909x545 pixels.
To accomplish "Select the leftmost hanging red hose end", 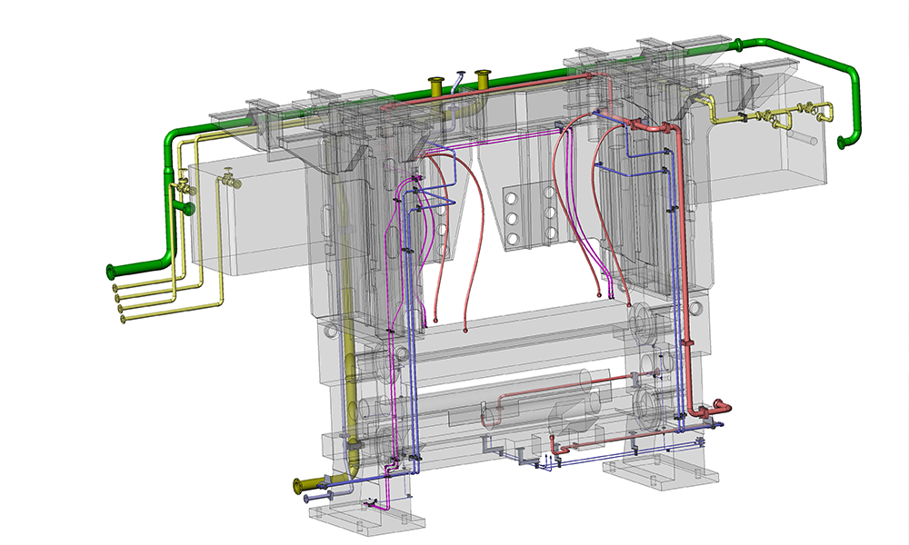I will tap(435, 319).
